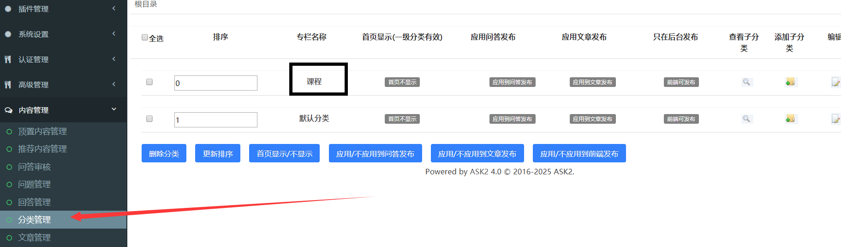This screenshot has height=247, width=841.
Task: Go to 问答审核 menu item
Action: [34, 167]
